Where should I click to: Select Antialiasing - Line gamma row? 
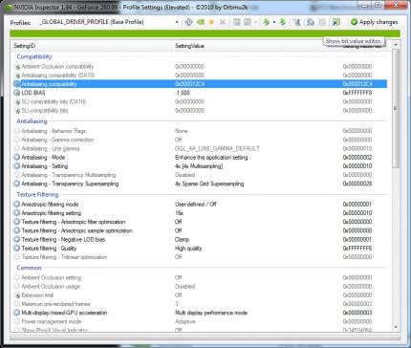[200, 148]
